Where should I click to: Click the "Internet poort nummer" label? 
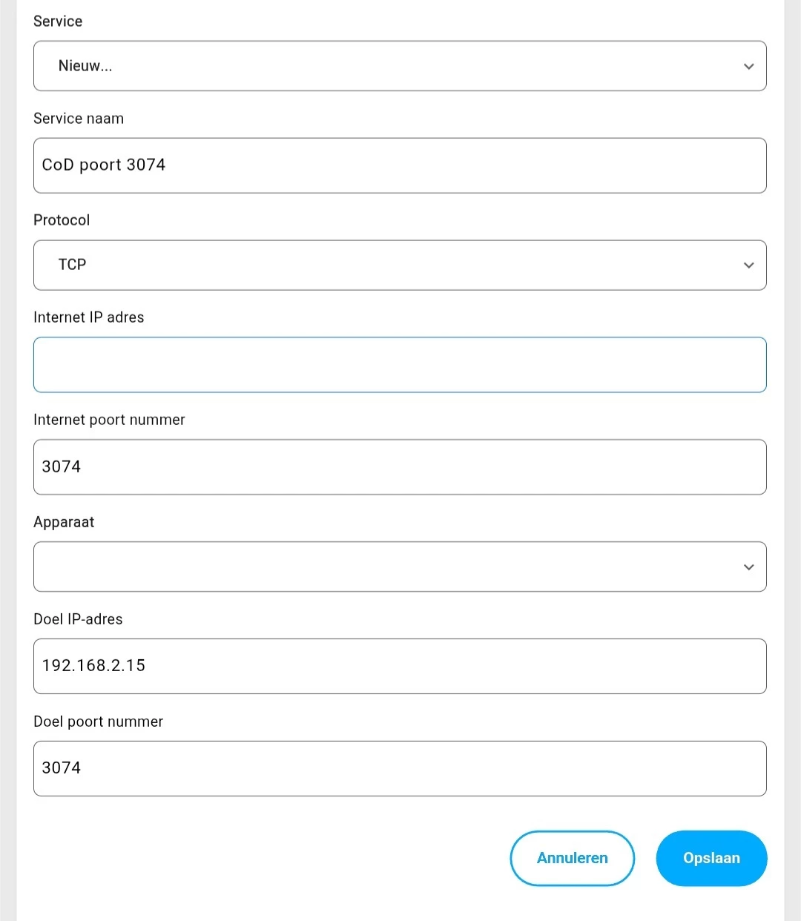click(109, 420)
